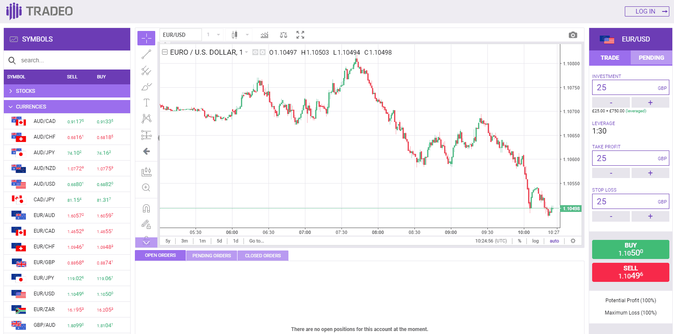Open the Go to... date dialog
The image size is (674, 334).
pyautogui.click(x=257, y=241)
